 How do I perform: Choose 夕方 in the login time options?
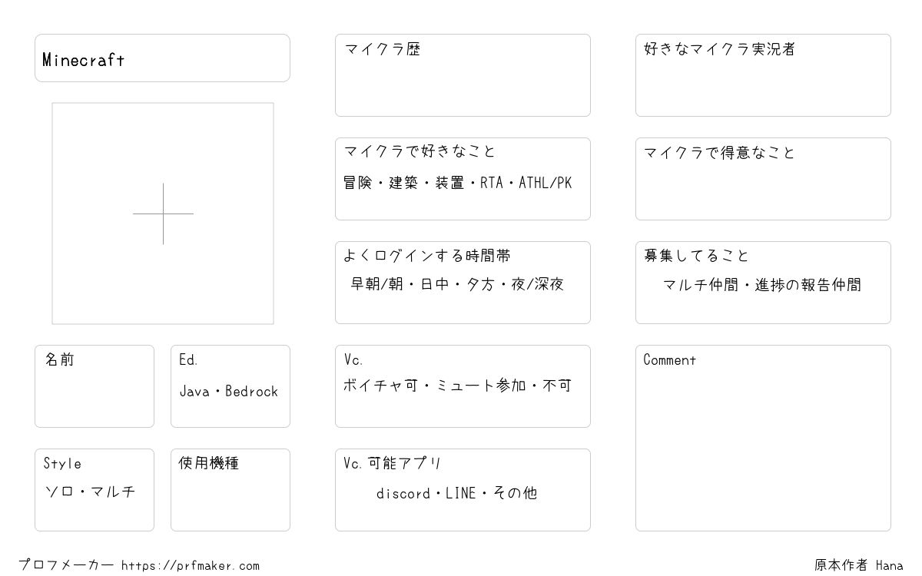pyautogui.click(x=480, y=284)
